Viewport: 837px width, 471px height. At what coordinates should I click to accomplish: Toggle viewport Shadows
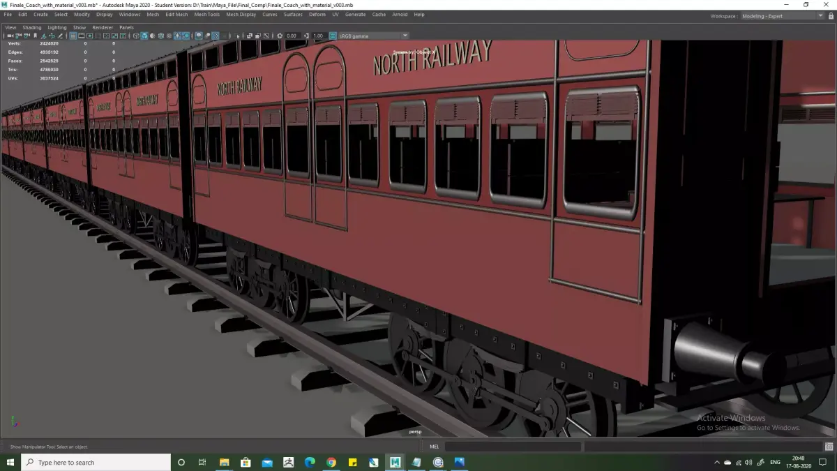[x=186, y=36]
